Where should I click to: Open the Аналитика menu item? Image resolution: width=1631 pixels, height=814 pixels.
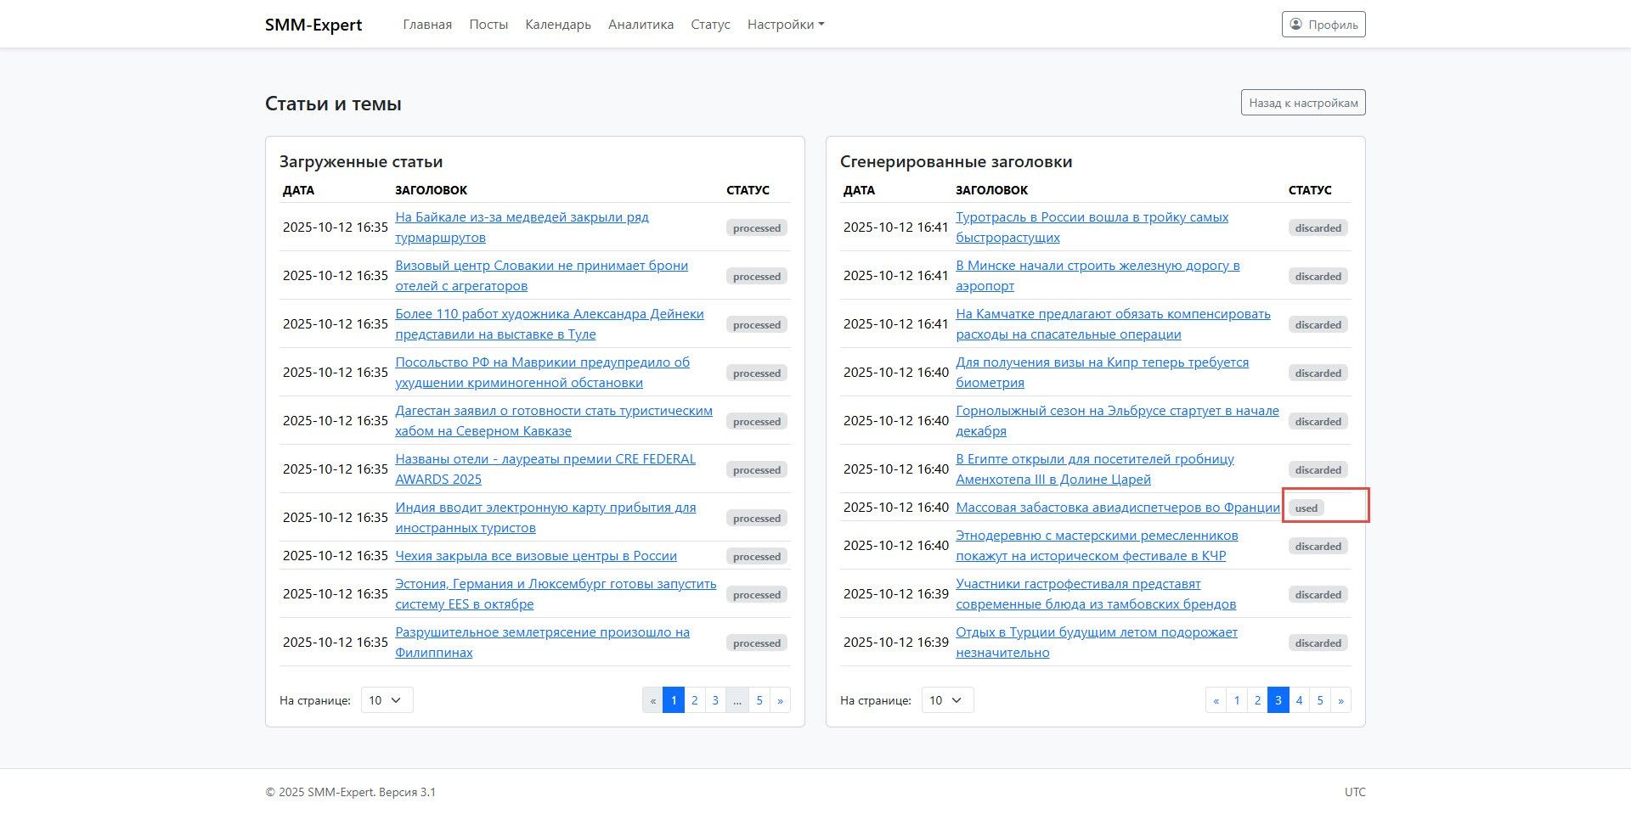tap(641, 25)
